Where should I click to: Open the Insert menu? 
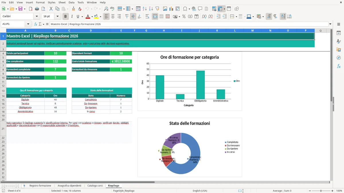[x=29, y=2]
